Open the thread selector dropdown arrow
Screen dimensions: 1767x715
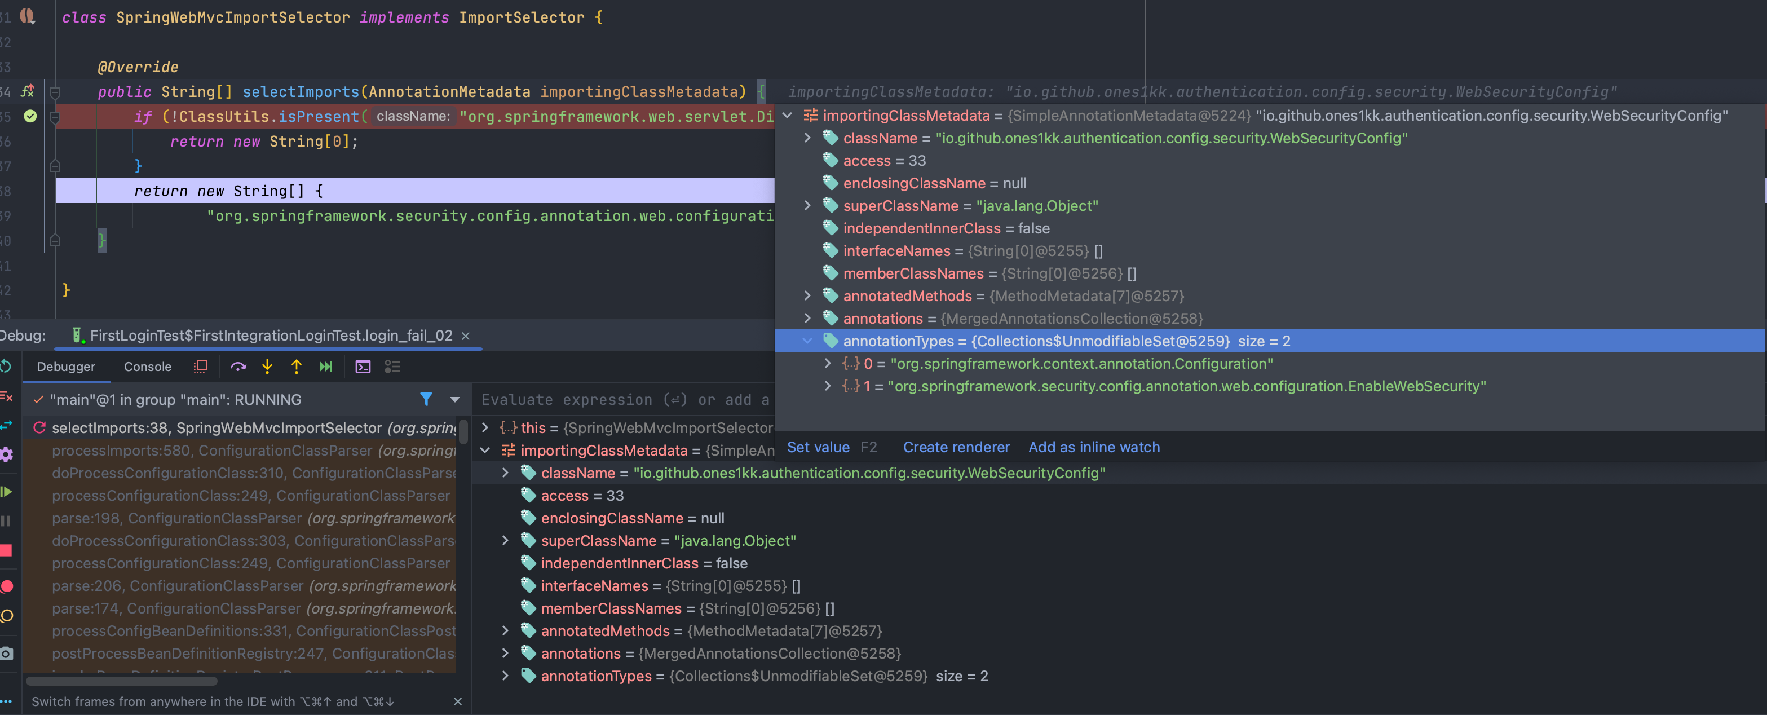point(455,399)
